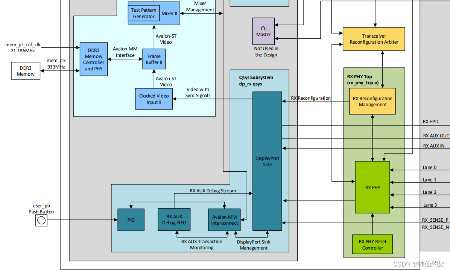Toggle the RX AUX Debug FIFO
This screenshot has width=450, height=271.
[x=174, y=219]
